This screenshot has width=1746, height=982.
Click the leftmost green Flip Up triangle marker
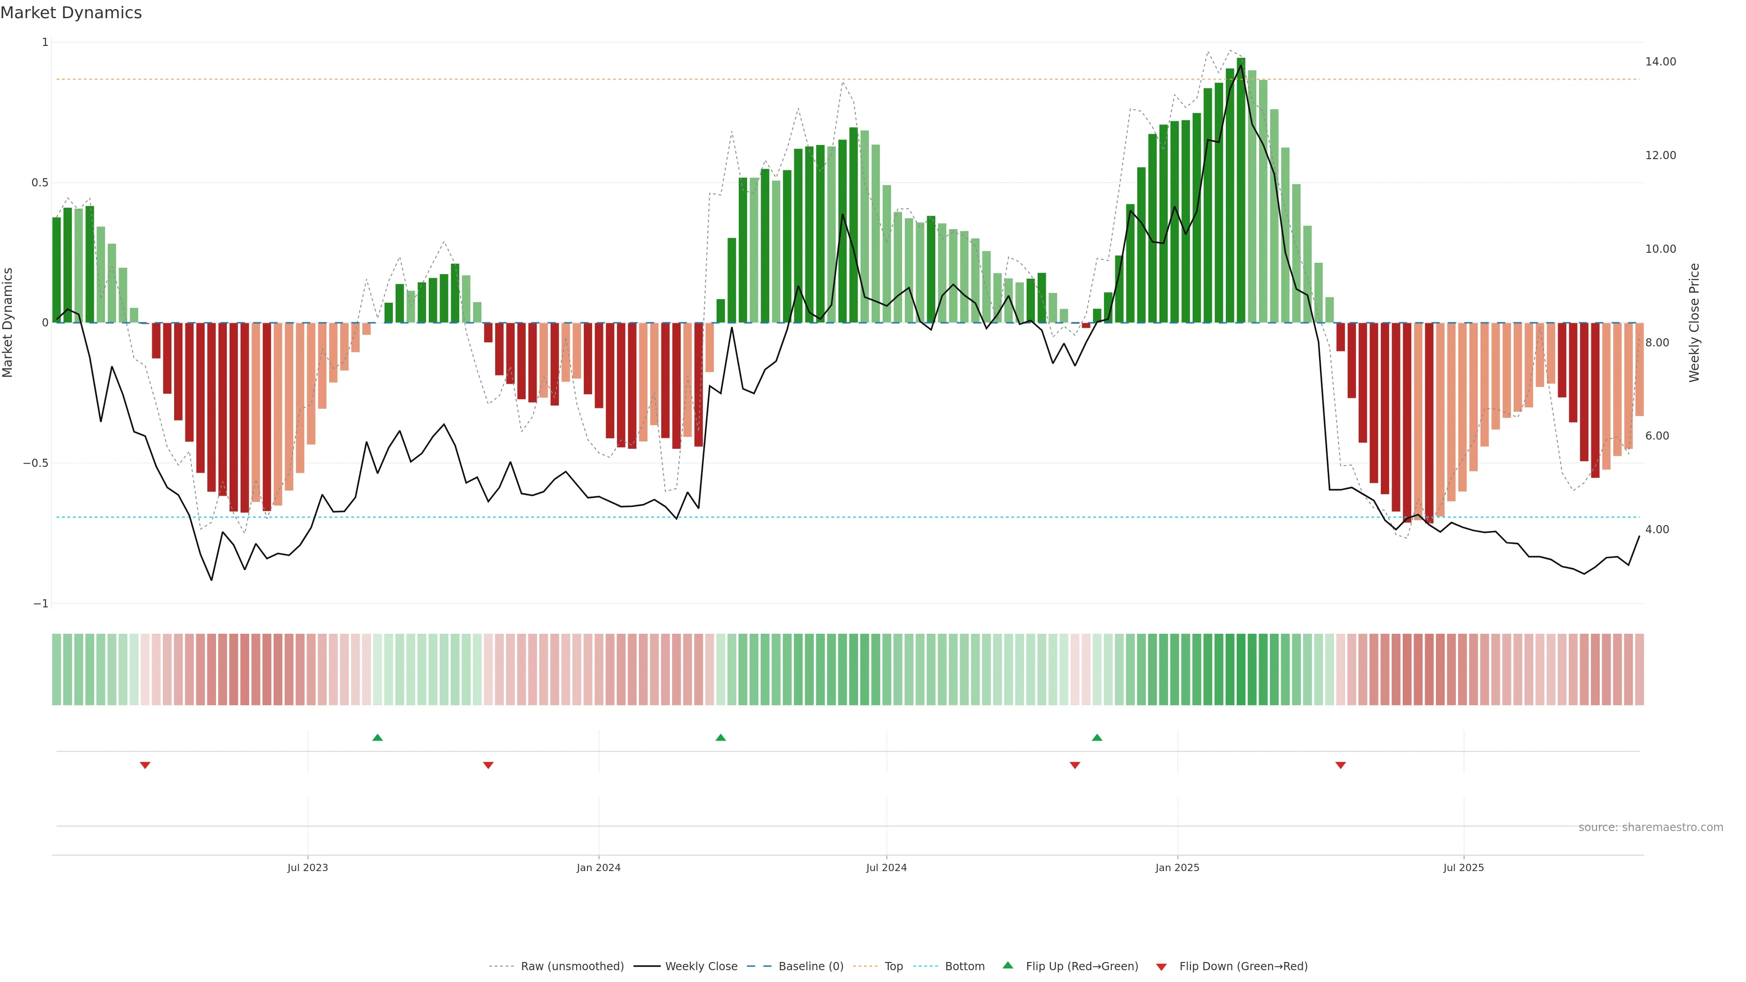[377, 737]
